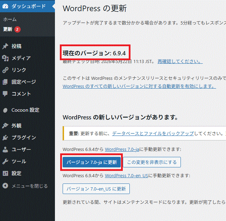Click the collapse arrow icon for メニューを閉じる
This screenshot has height=221, width=226.
point(5,186)
